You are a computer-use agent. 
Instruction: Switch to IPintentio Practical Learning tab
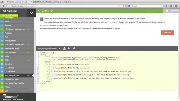coord(50,2)
